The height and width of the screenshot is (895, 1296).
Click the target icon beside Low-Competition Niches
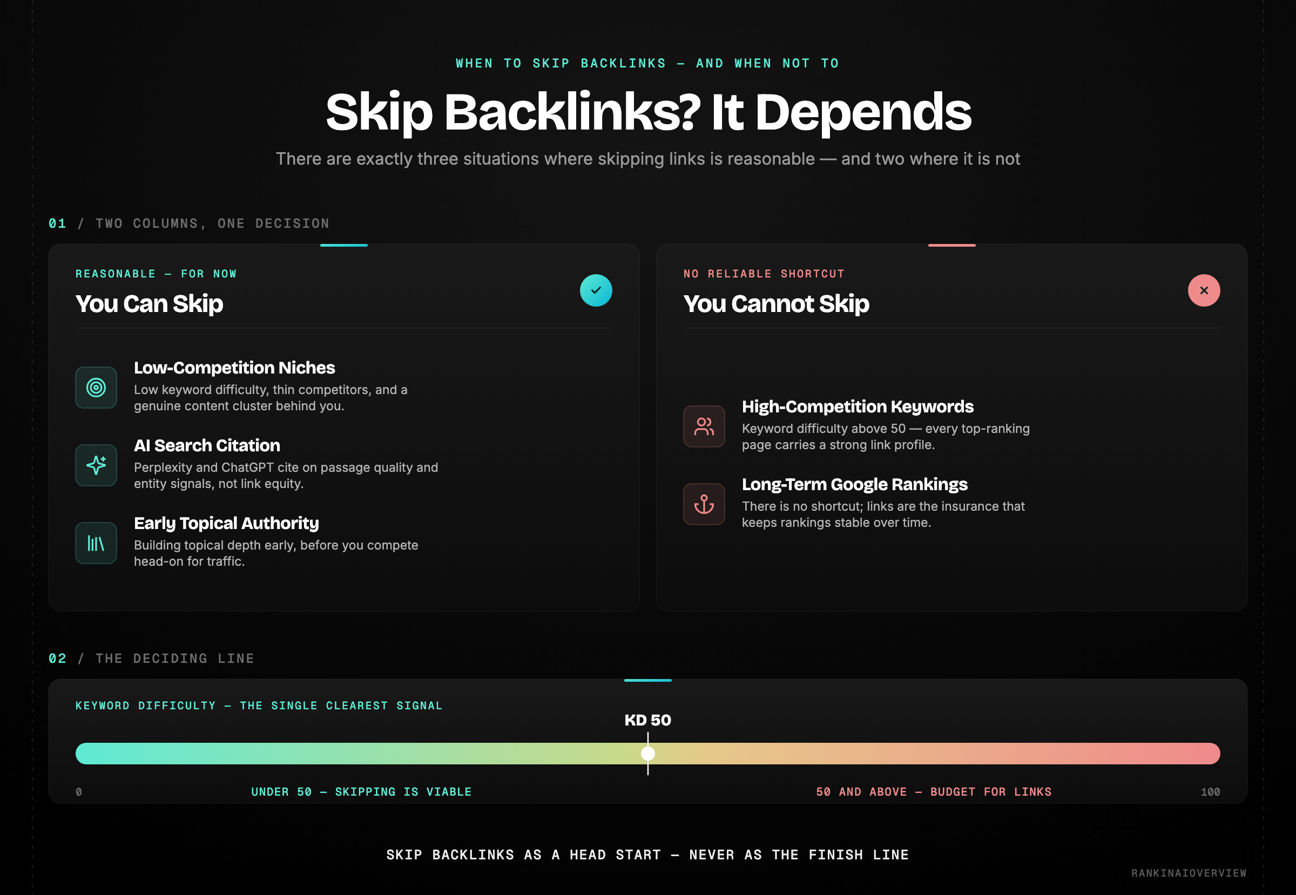point(96,388)
